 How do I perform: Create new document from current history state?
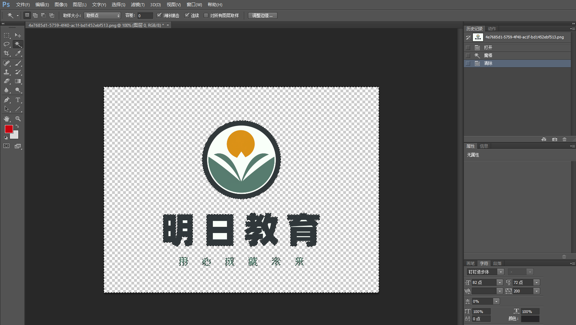coord(544,139)
